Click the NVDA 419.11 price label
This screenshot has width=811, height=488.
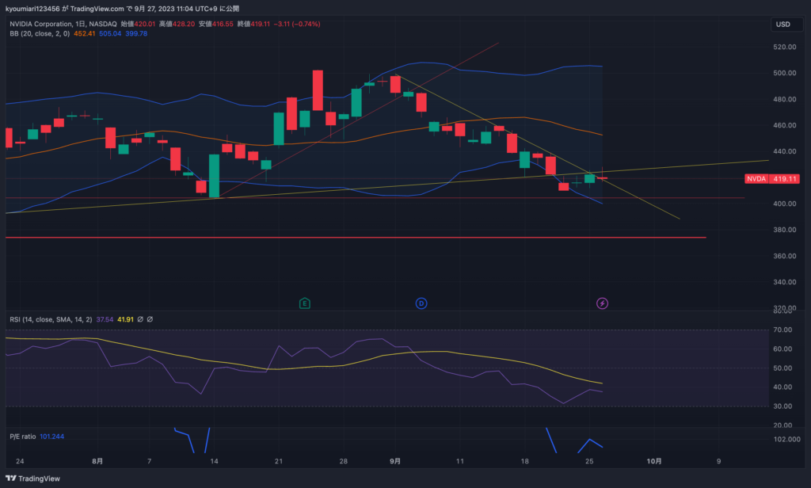click(x=772, y=178)
